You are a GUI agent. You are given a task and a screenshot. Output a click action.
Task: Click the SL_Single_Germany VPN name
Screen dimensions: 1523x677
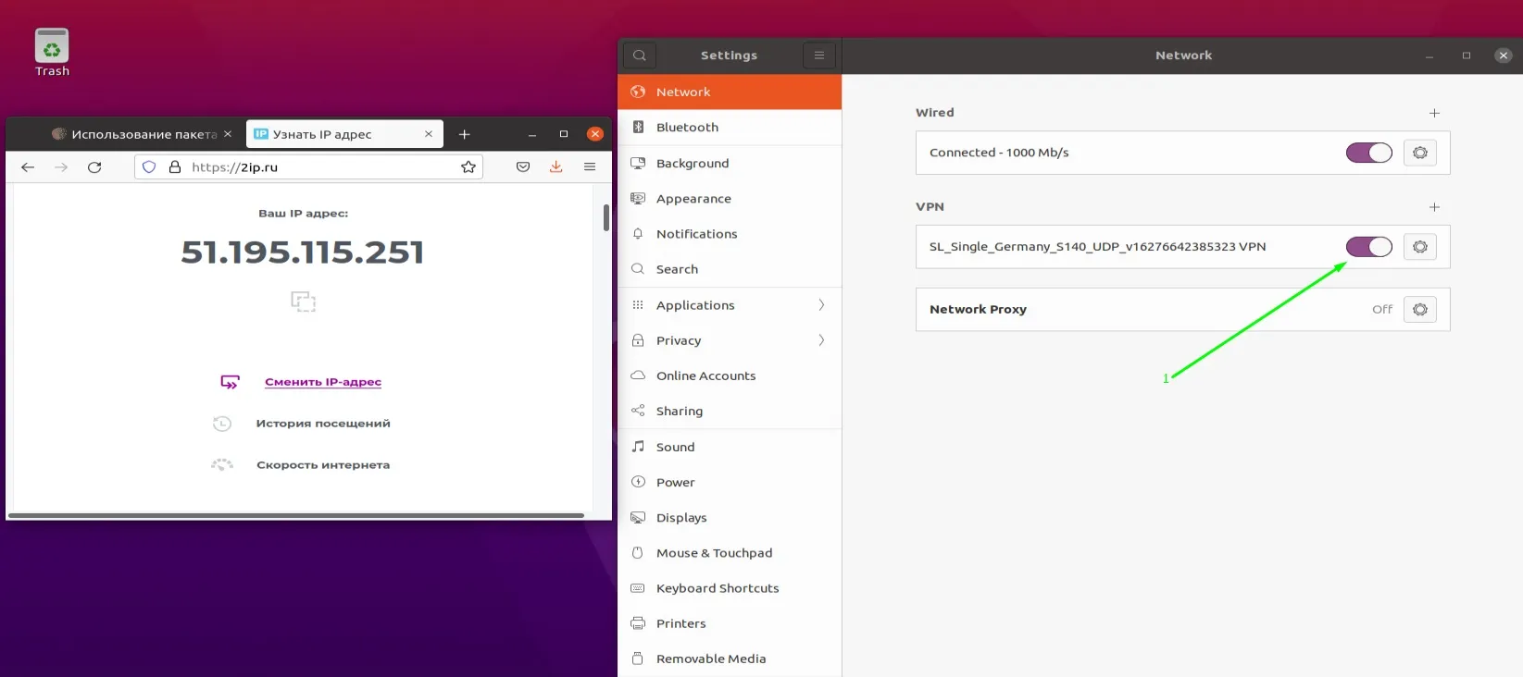pos(1097,247)
